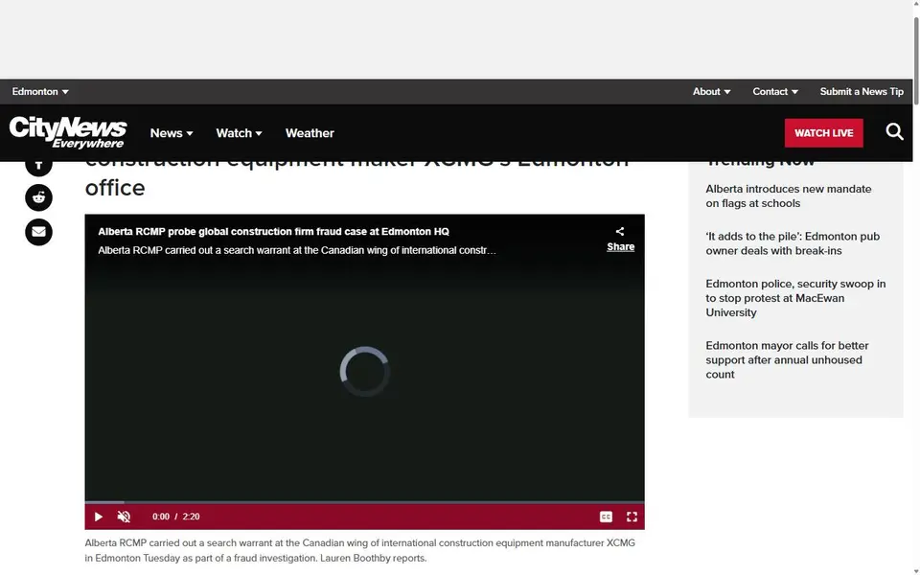The width and height of the screenshot is (920, 575).
Task: Open Edmonton mayor unhoused count story
Action: [x=787, y=360]
